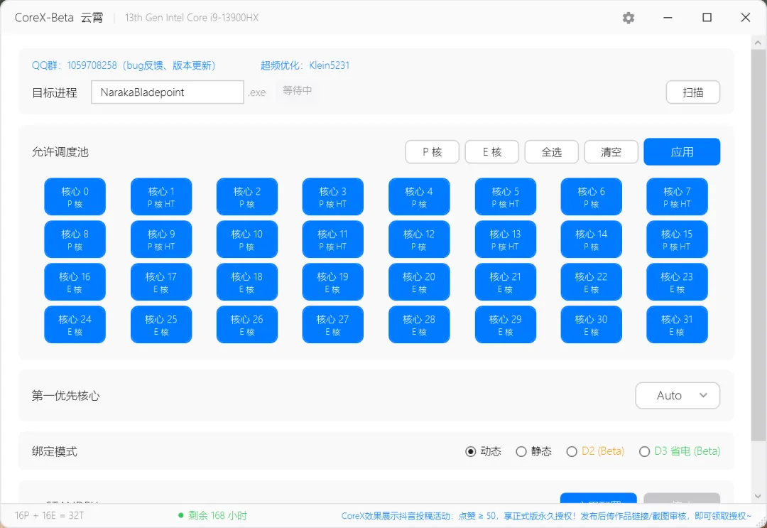This screenshot has height=528, width=767.
Task: Toggle core 3 P-core HT tile
Action: pyautogui.click(x=332, y=197)
